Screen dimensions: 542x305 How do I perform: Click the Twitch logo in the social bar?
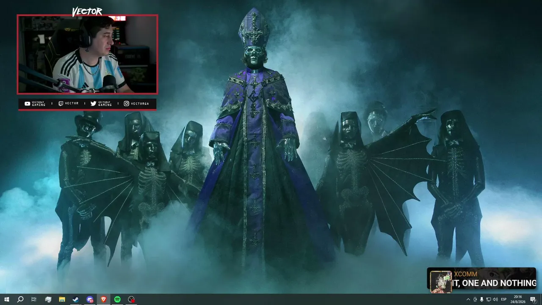(61, 103)
